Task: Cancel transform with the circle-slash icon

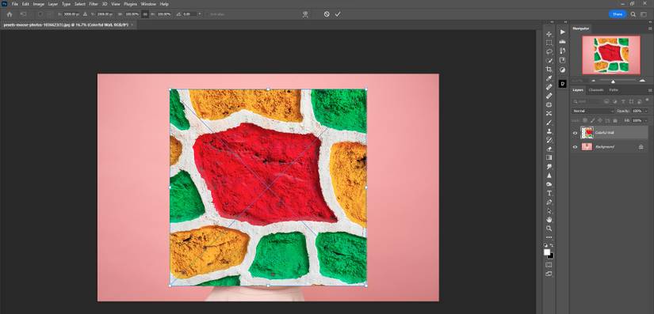Action: click(327, 14)
